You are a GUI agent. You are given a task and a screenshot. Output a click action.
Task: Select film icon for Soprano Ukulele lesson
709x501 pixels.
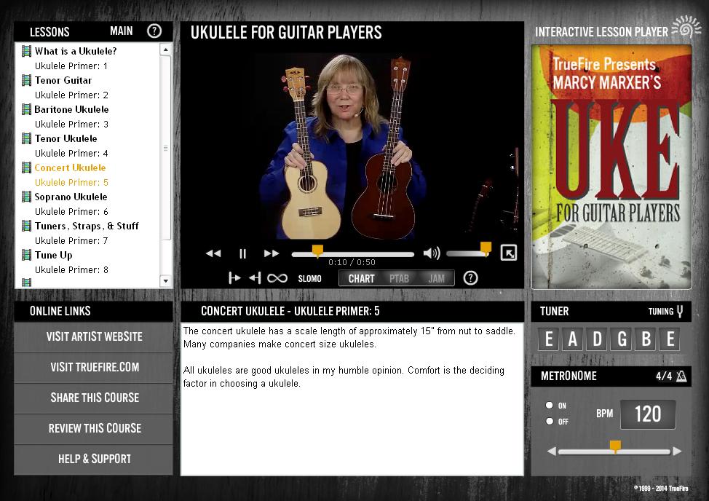point(27,197)
